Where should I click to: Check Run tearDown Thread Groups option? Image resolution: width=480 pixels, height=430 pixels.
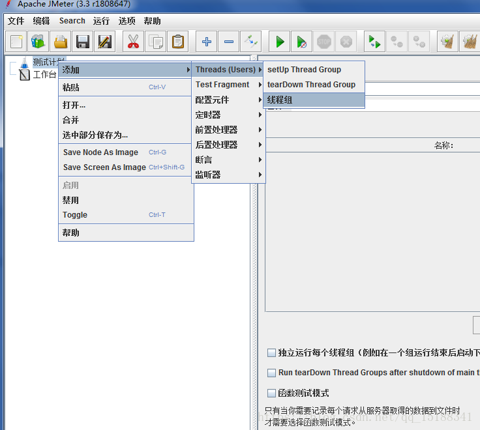click(271, 373)
